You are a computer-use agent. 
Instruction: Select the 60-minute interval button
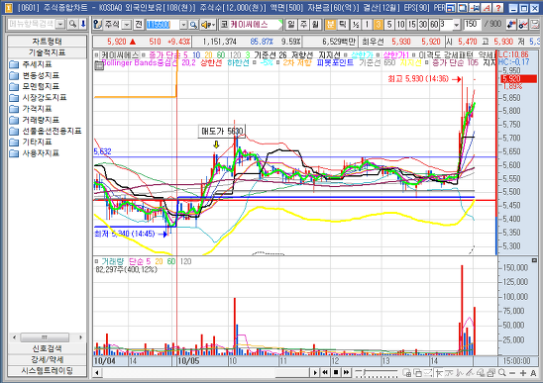434,25
